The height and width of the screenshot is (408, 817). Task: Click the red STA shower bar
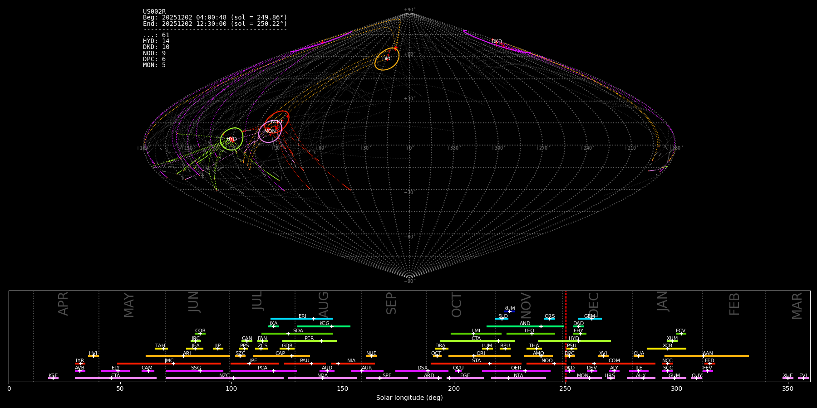[476, 364]
